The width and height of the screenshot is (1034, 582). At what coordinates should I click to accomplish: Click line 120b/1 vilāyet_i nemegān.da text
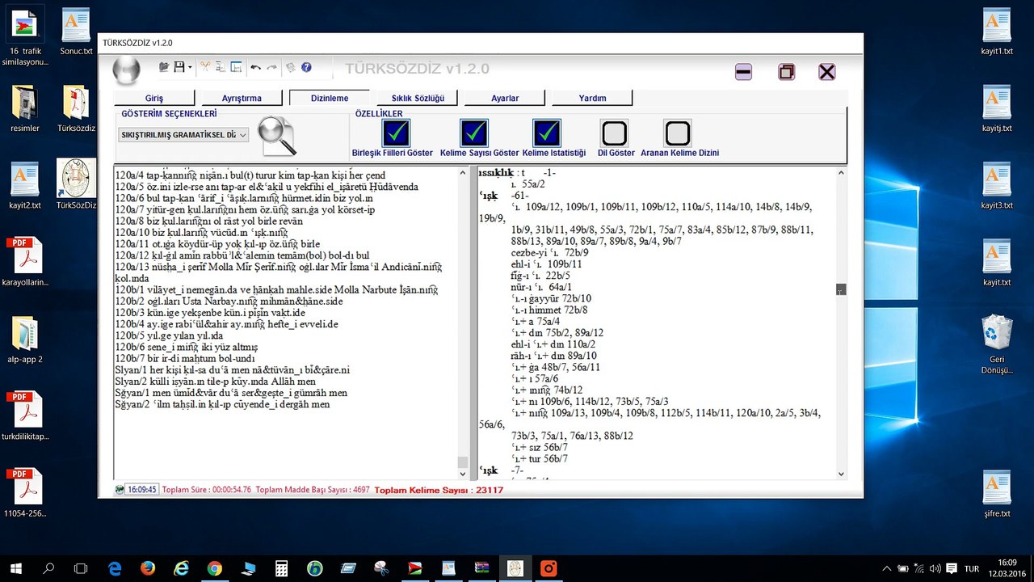276,289
